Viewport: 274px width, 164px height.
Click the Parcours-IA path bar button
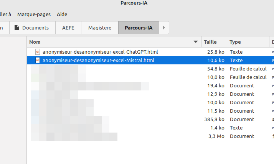click(x=138, y=28)
